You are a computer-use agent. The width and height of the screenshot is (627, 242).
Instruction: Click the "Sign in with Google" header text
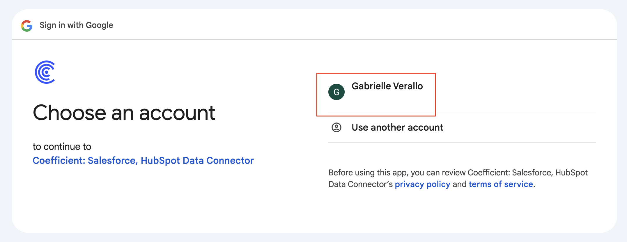click(76, 25)
